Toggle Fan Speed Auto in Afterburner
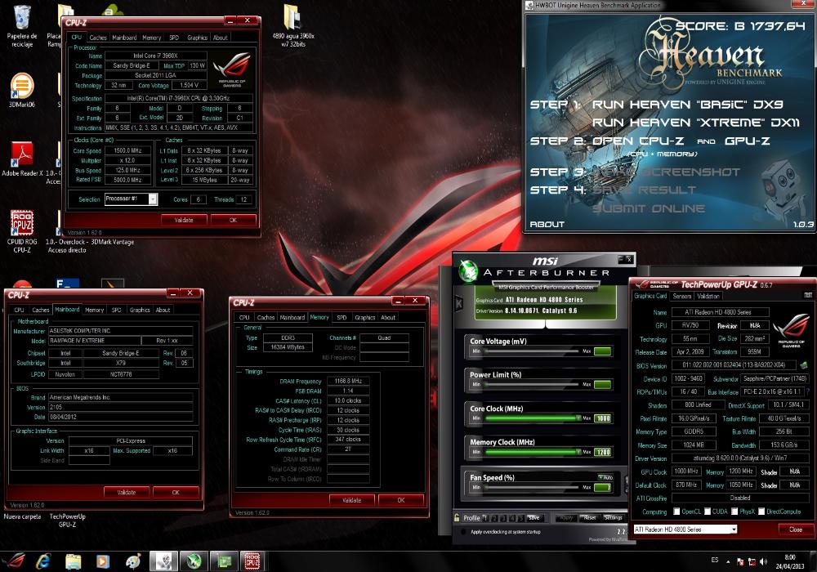The height and width of the screenshot is (572, 817). pyautogui.click(x=605, y=477)
